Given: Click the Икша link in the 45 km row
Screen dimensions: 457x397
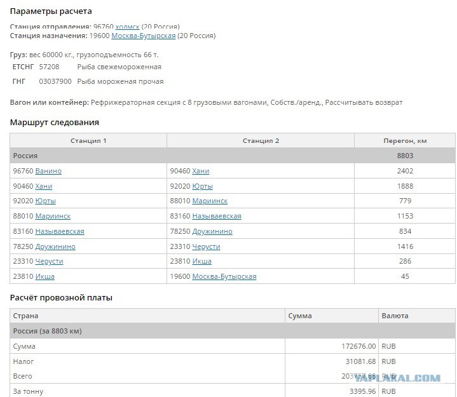Looking at the screenshot, I should point(45,276).
